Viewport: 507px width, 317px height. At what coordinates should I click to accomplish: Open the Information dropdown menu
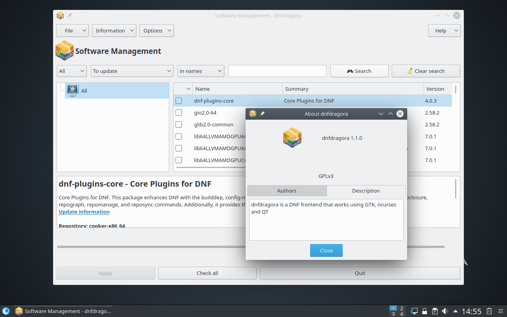pyautogui.click(x=114, y=31)
